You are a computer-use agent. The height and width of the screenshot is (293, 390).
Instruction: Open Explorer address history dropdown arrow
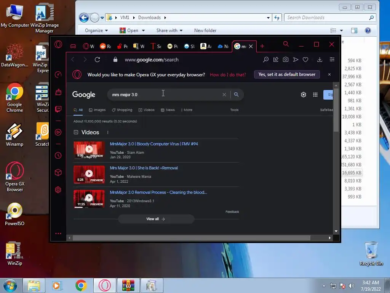click(268, 18)
